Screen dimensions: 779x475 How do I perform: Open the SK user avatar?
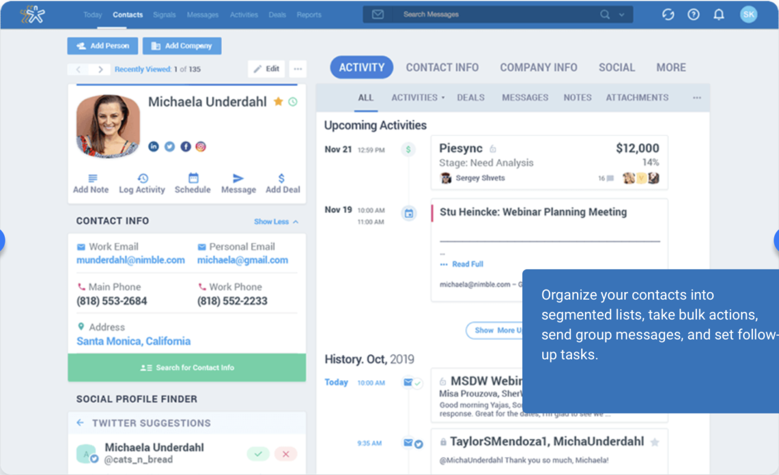(x=749, y=15)
